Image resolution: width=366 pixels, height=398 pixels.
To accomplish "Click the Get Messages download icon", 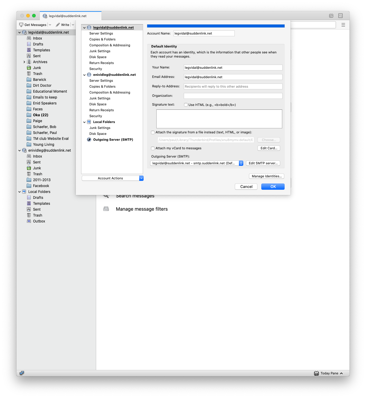I will pos(21,25).
